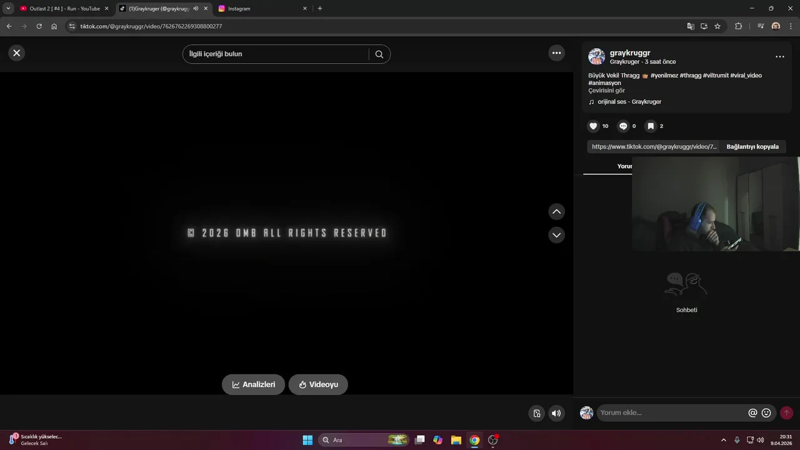Toggle the clip icon next to volume

(536, 413)
